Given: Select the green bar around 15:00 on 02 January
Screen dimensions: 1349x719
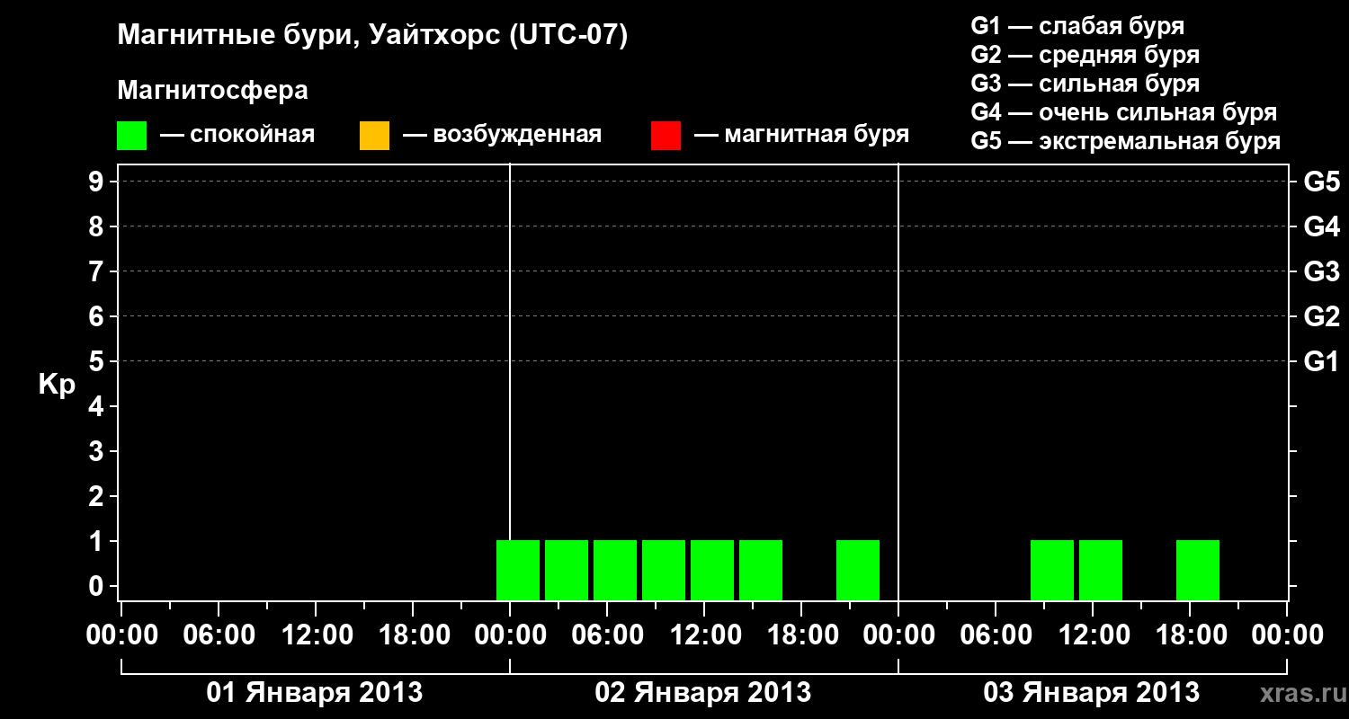Looking at the screenshot, I should [x=761, y=570].
